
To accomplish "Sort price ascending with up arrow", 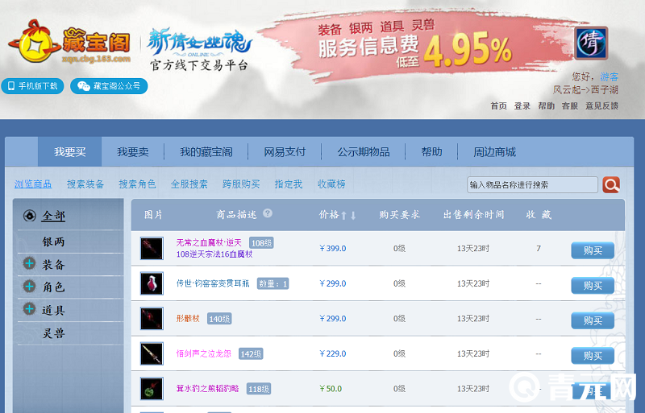I will [x=344, y=215].
